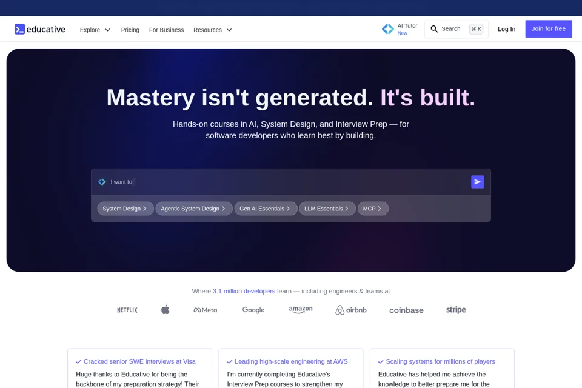
Task: Click the Google logo
Action: 253,310
